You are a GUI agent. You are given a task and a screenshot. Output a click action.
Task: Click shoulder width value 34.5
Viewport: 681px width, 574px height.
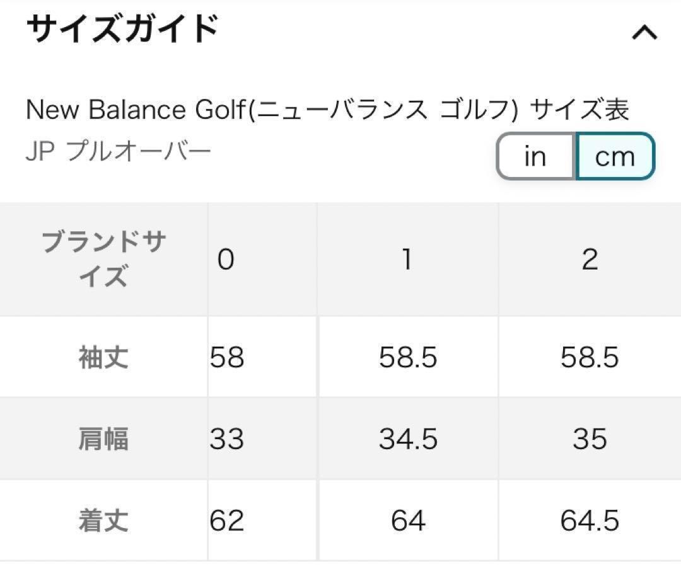pyautogui.click(x=407, y=439)
